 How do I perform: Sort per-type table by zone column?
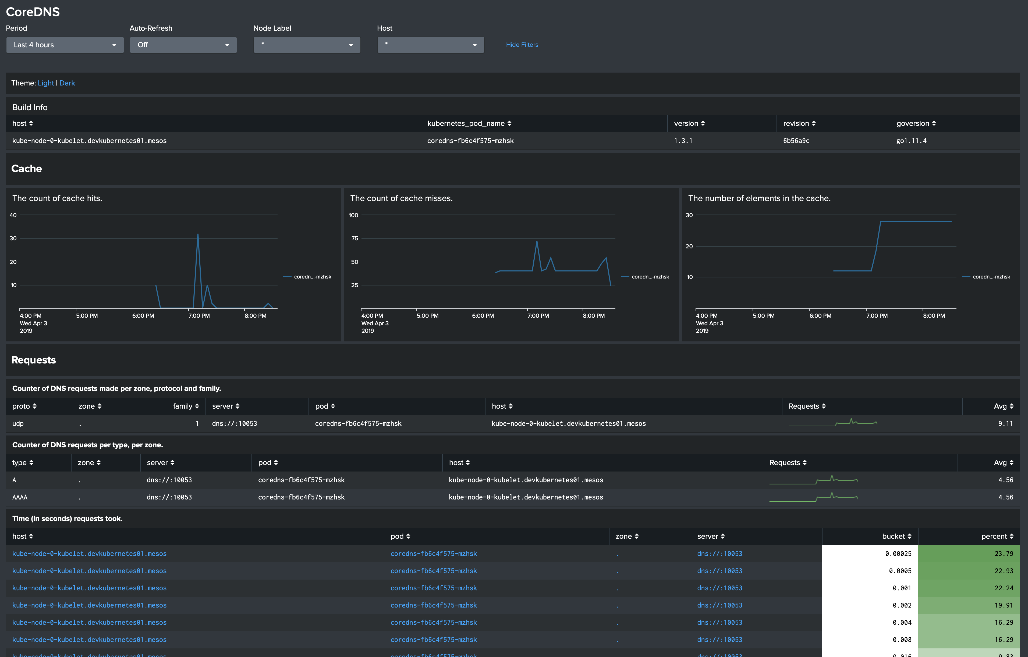pyautogui.click(x=89, y=462)
